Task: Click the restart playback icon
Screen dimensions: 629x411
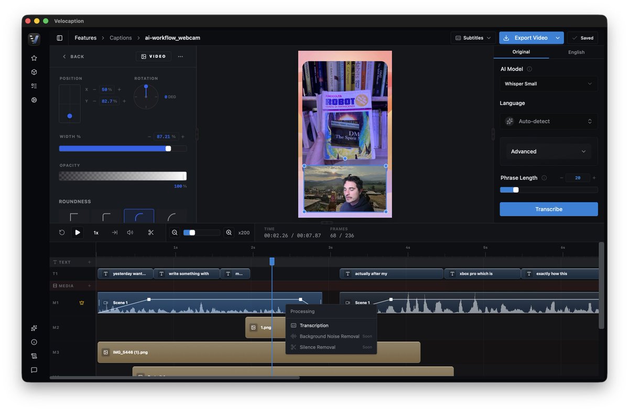Action: coord(62,232)
